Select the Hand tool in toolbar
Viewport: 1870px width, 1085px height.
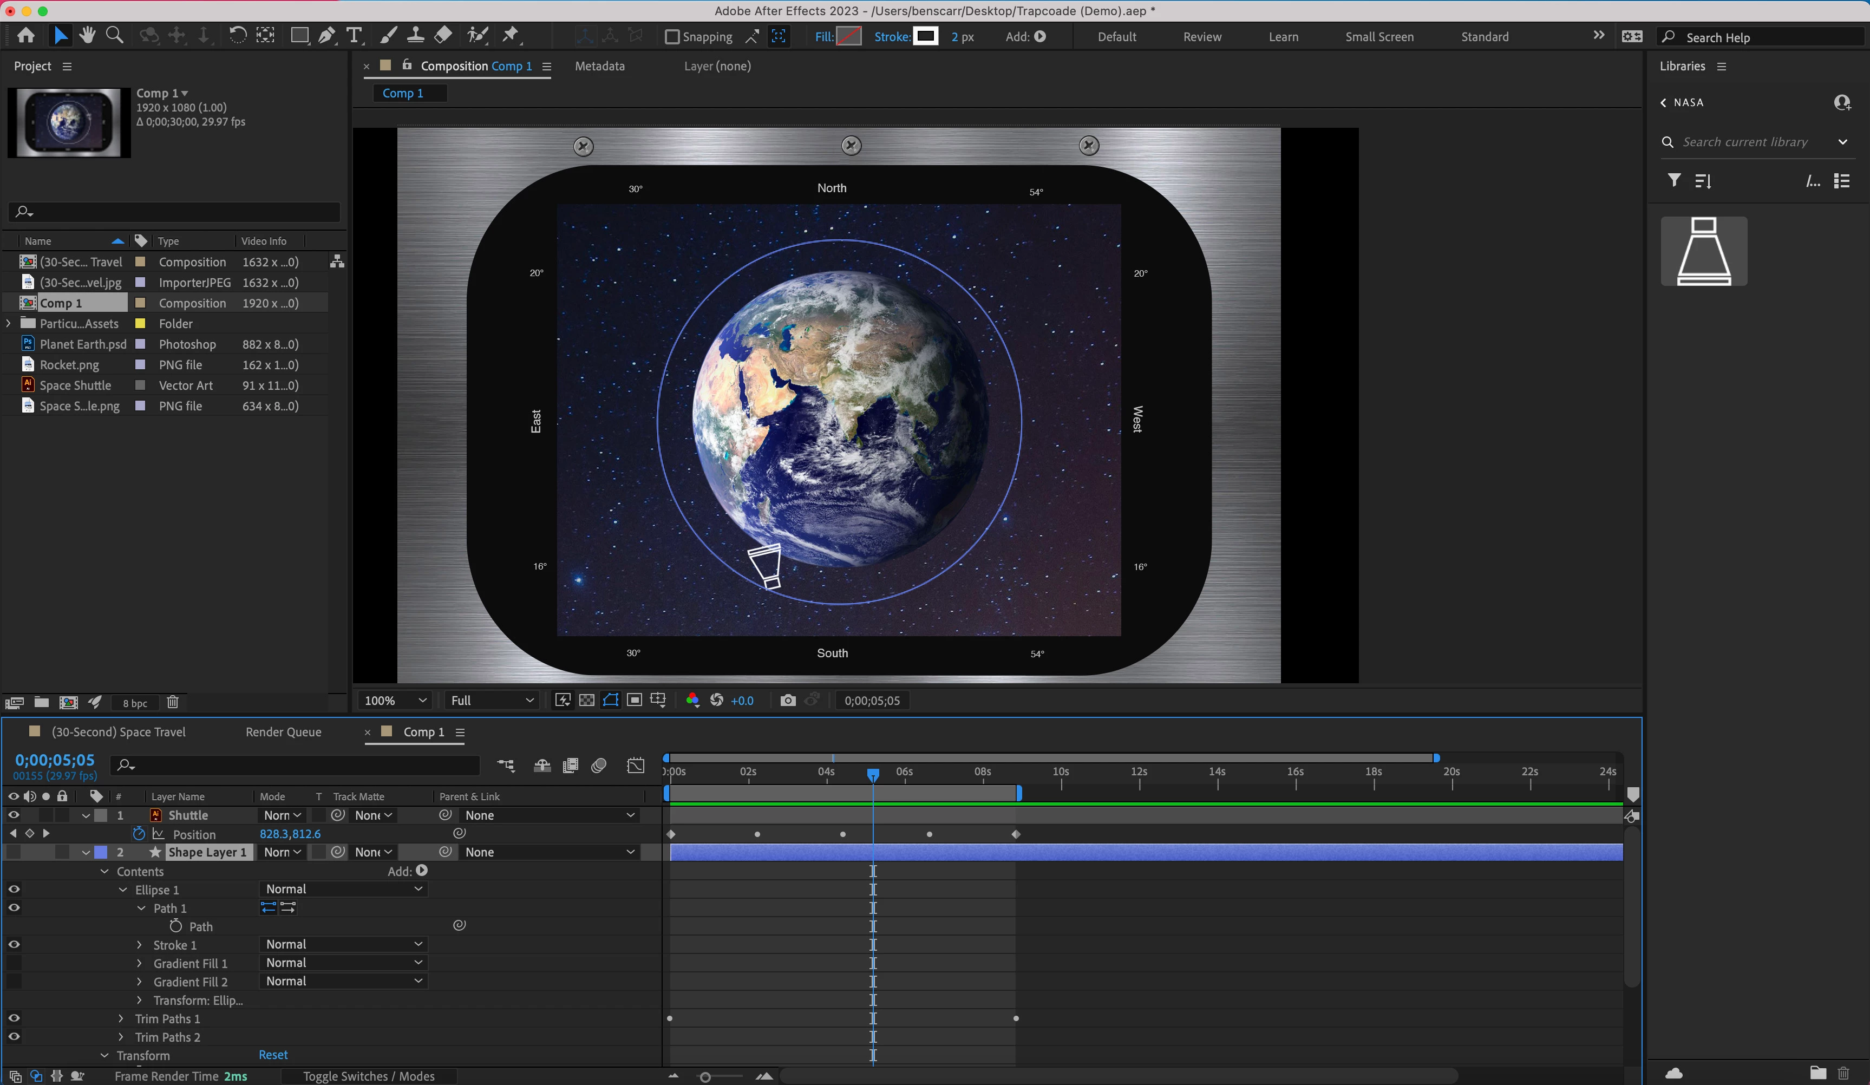[x=88, y=36]
